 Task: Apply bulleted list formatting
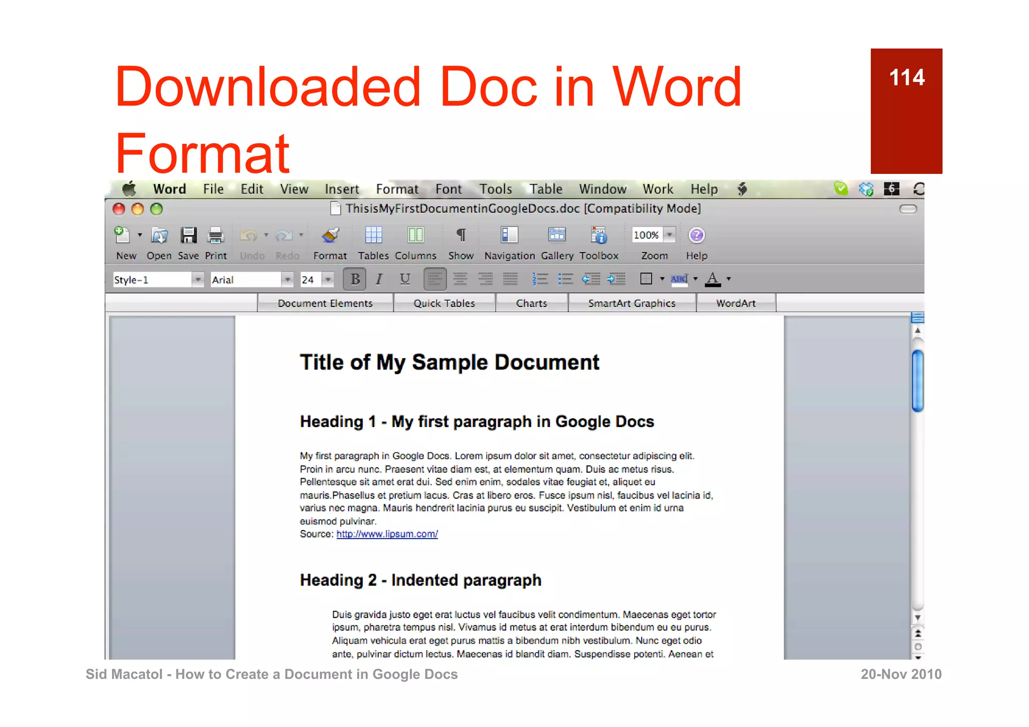(x=565, y=279)
